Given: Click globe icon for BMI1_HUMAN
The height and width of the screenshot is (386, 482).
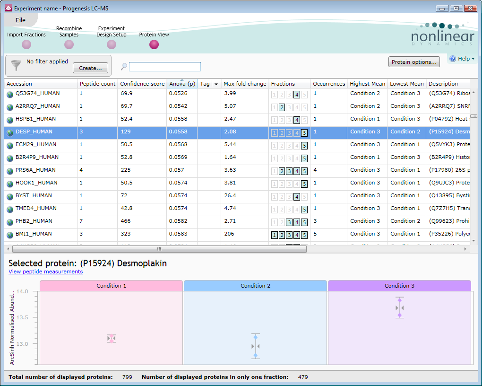Looking at the screenshot, I should tap(10, 235).
